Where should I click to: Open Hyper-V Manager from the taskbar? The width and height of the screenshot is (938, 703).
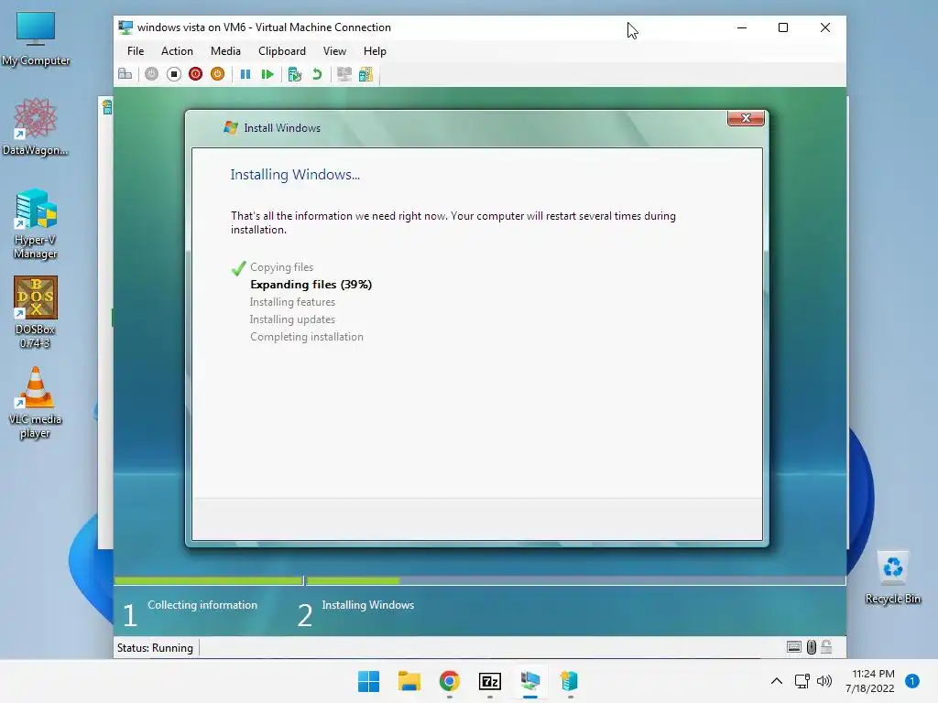[x=570, y=681]
